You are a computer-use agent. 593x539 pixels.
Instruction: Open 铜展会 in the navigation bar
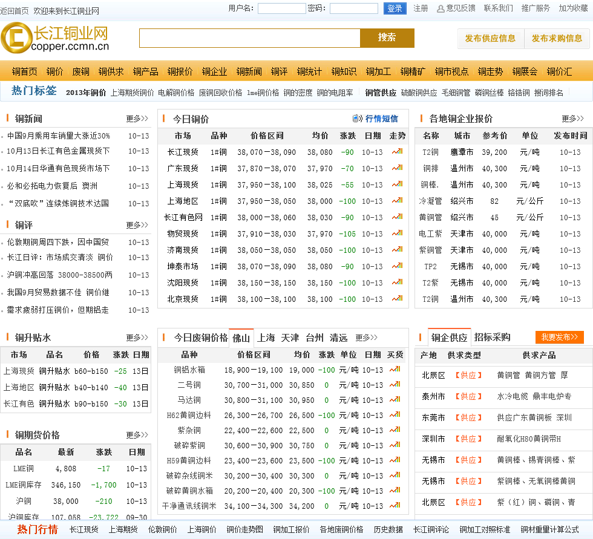click(525, 71)
